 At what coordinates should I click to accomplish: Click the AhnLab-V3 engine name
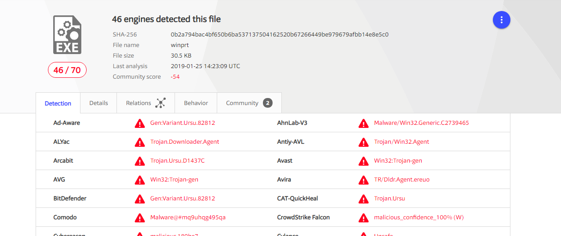click(292, 123)
